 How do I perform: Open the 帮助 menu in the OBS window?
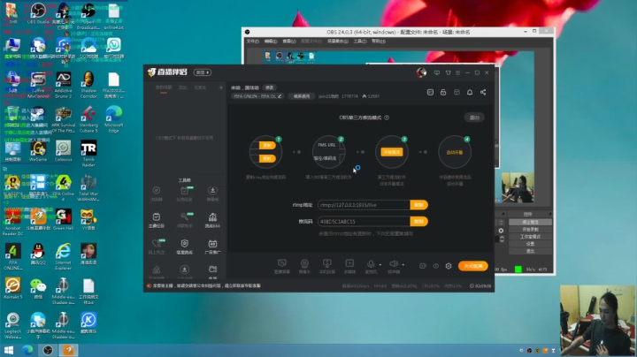tap(379, 42)
